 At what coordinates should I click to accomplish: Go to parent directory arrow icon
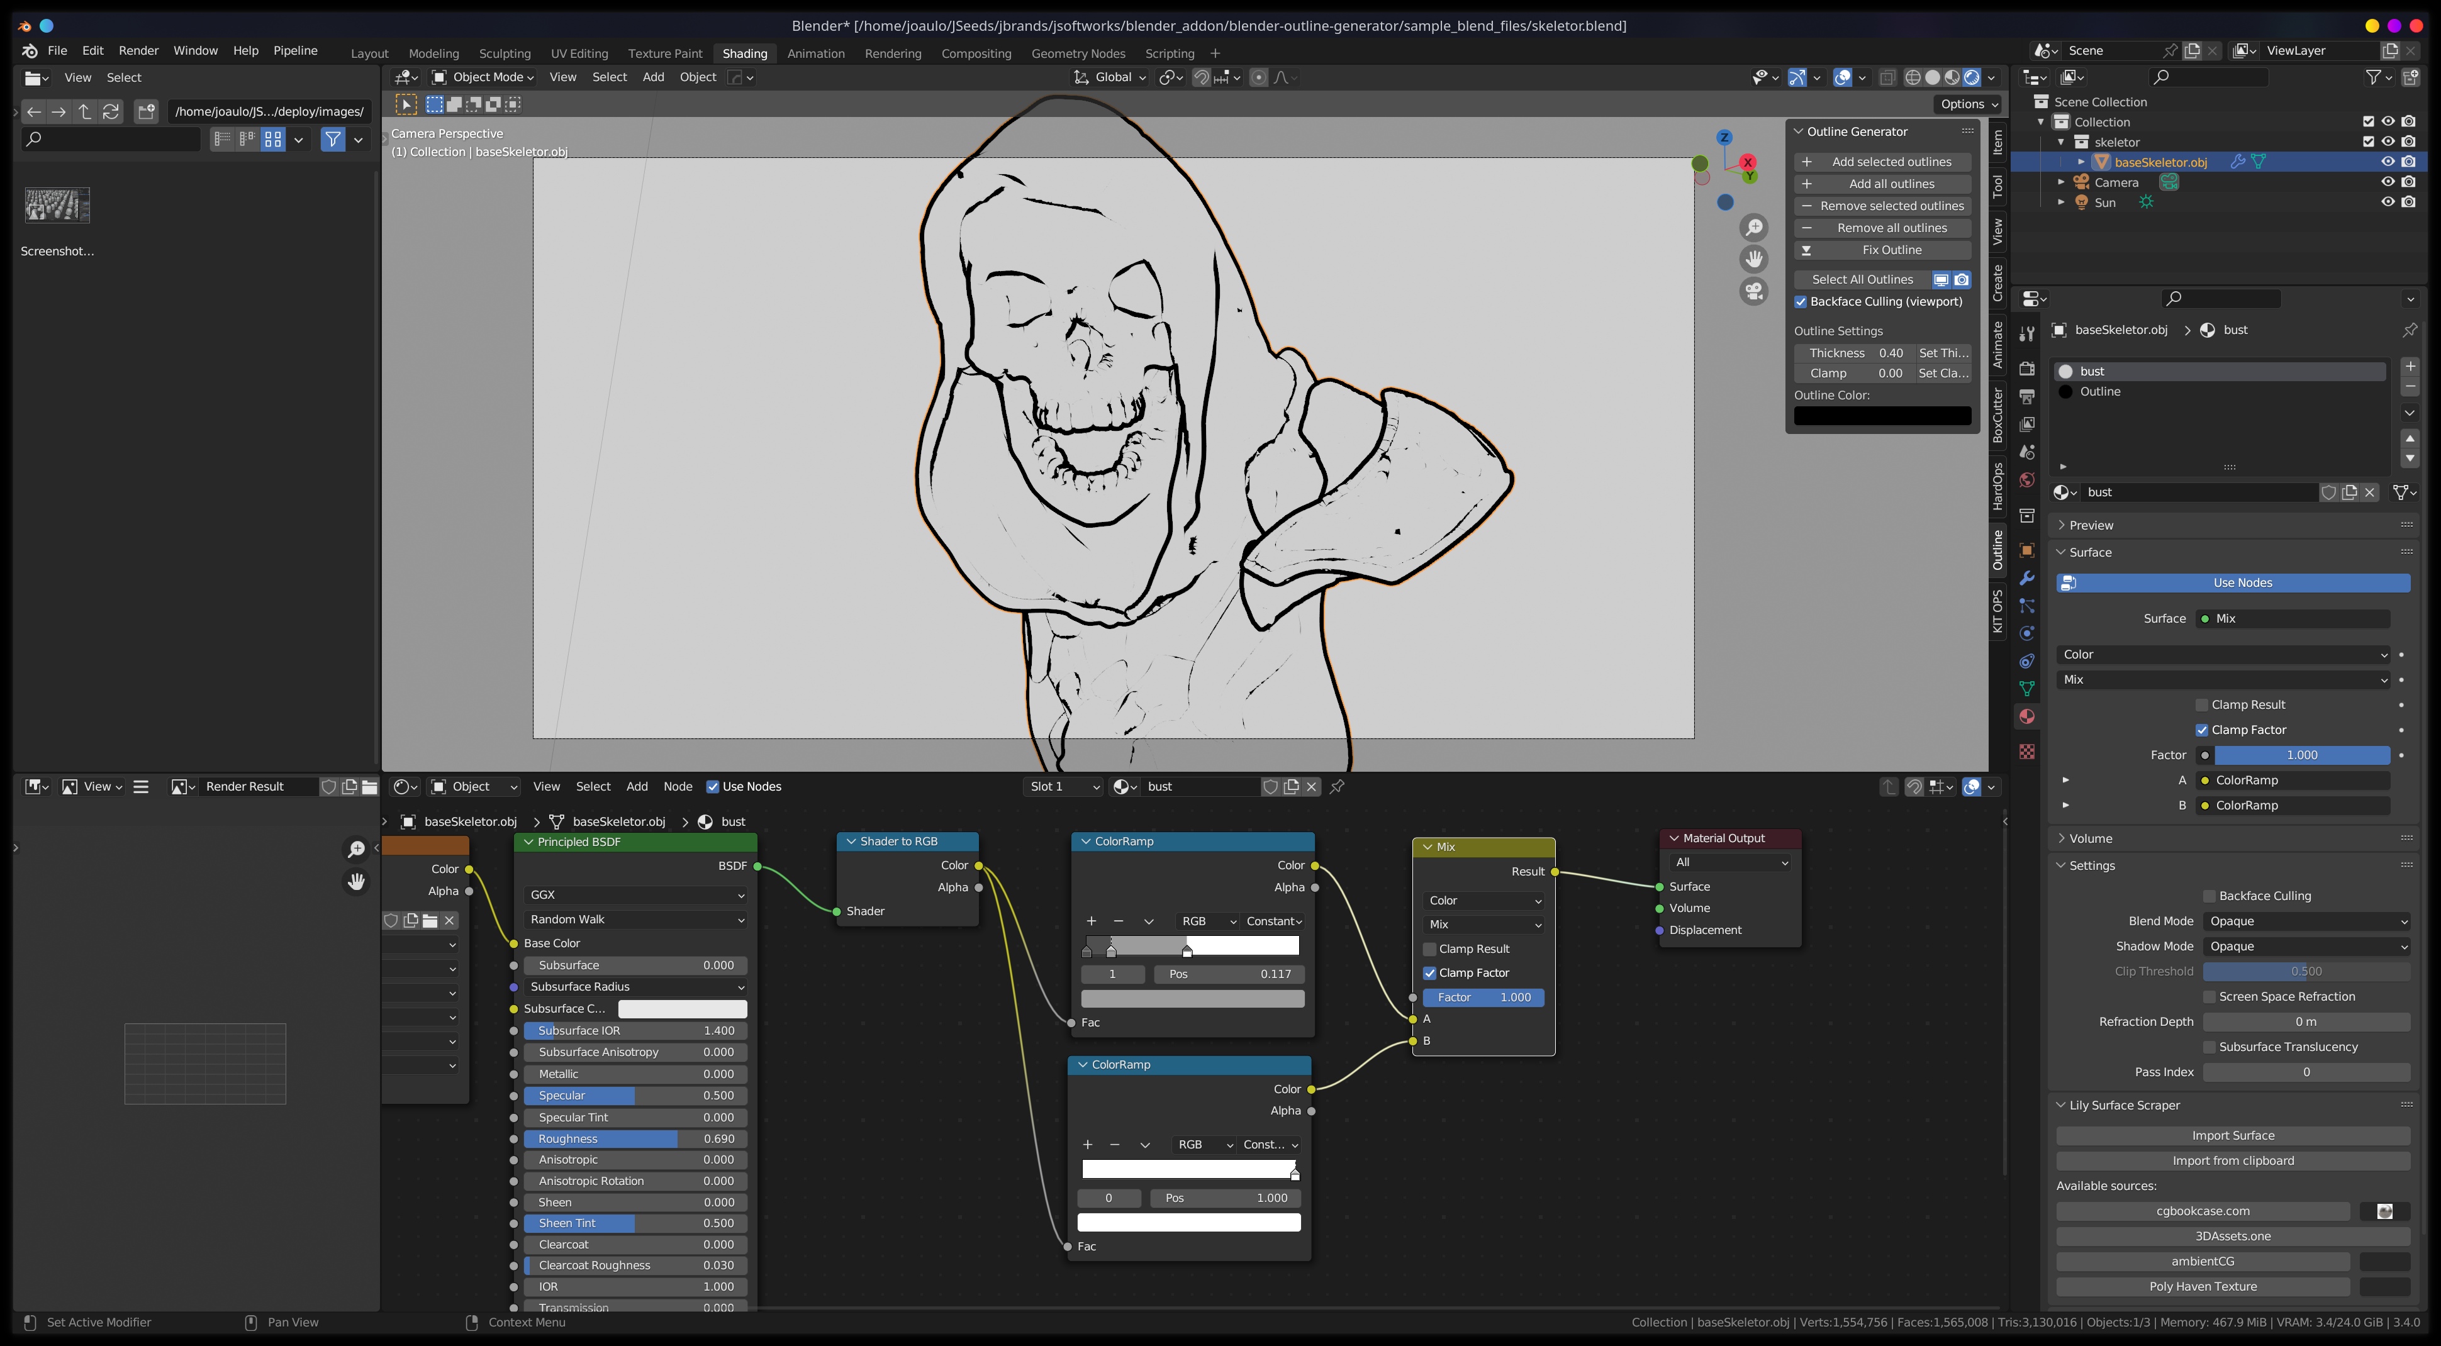click(x=84, y=112)
